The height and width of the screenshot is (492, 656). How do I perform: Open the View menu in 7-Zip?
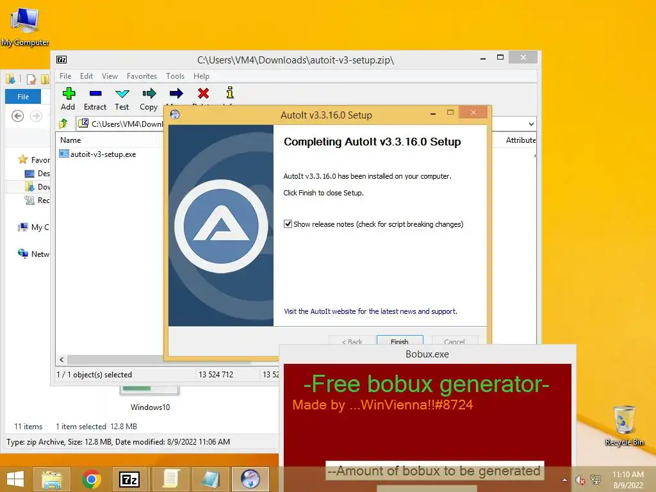(x=110, y=76)
